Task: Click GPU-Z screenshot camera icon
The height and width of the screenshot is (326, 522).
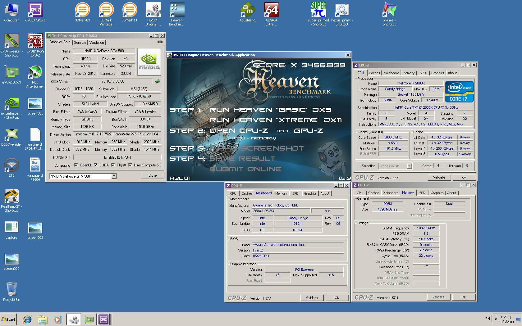Action: pyautogui.click(x=160, y=42)
